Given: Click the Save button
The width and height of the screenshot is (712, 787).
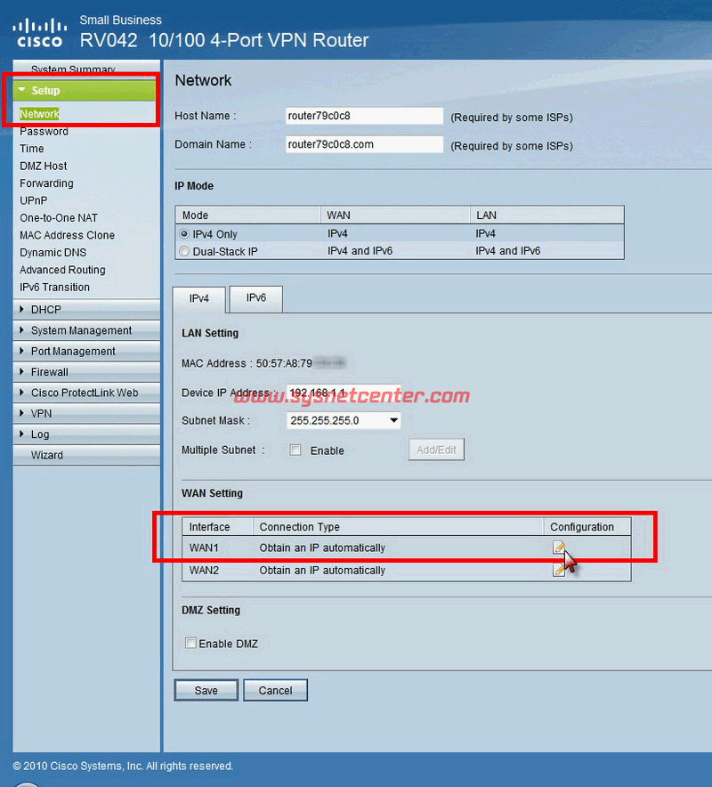Looking at the screenshot, I should pos(206,690).
